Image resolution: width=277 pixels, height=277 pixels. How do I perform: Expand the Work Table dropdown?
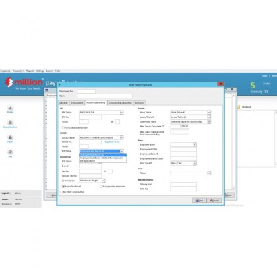[209, 113]
